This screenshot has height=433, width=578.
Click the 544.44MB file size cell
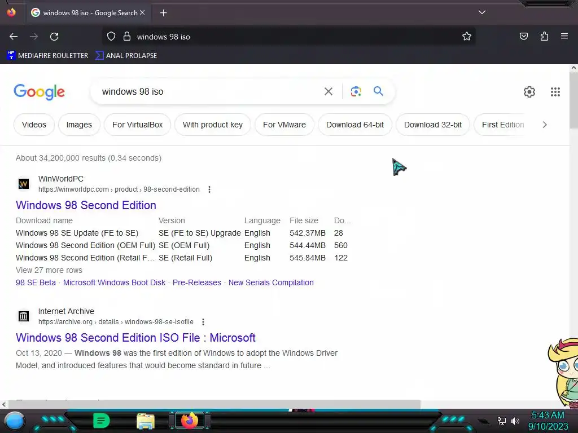coord(308,246)
